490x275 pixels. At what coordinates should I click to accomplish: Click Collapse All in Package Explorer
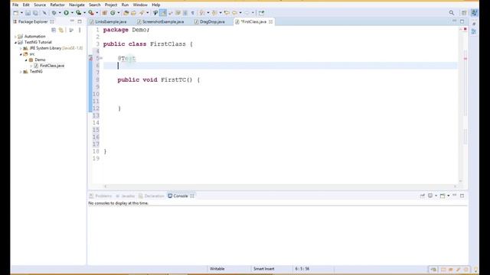pos(54,30)
